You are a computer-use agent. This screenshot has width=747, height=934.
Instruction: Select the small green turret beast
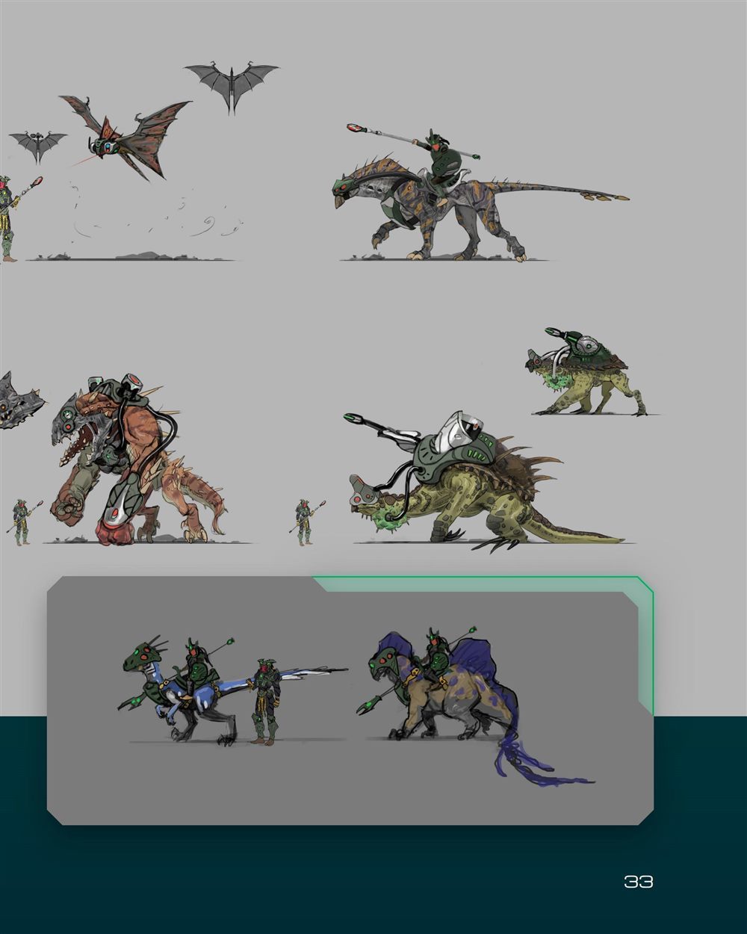(x=586, y=371)
